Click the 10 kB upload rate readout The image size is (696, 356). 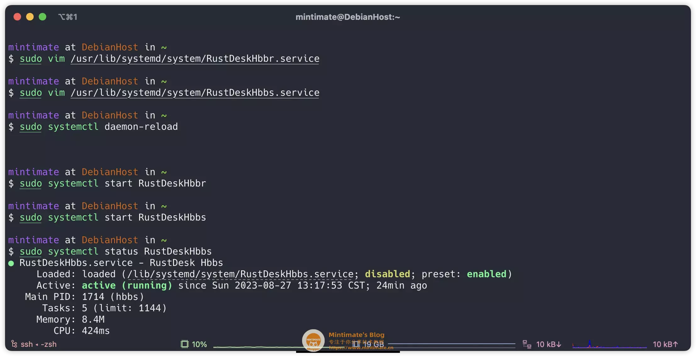tap(665, 344)
